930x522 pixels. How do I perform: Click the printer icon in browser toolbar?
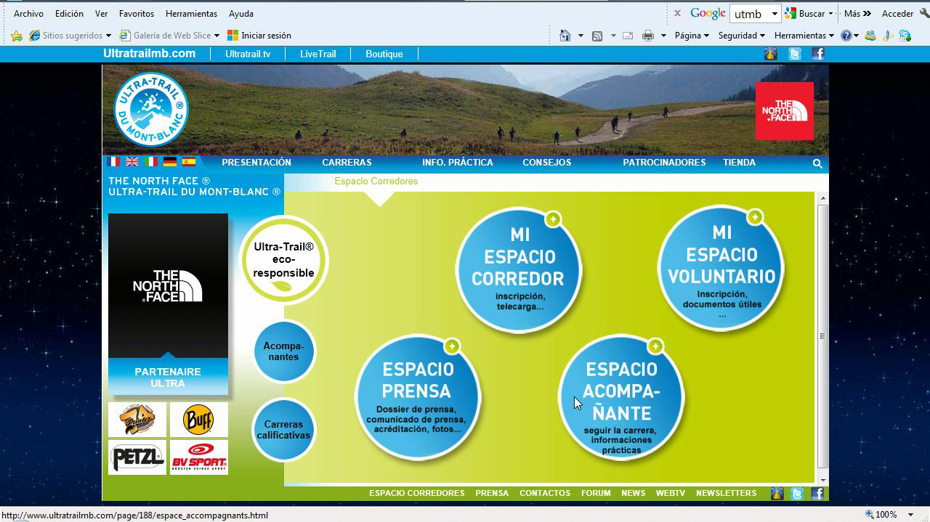[648, 36]
